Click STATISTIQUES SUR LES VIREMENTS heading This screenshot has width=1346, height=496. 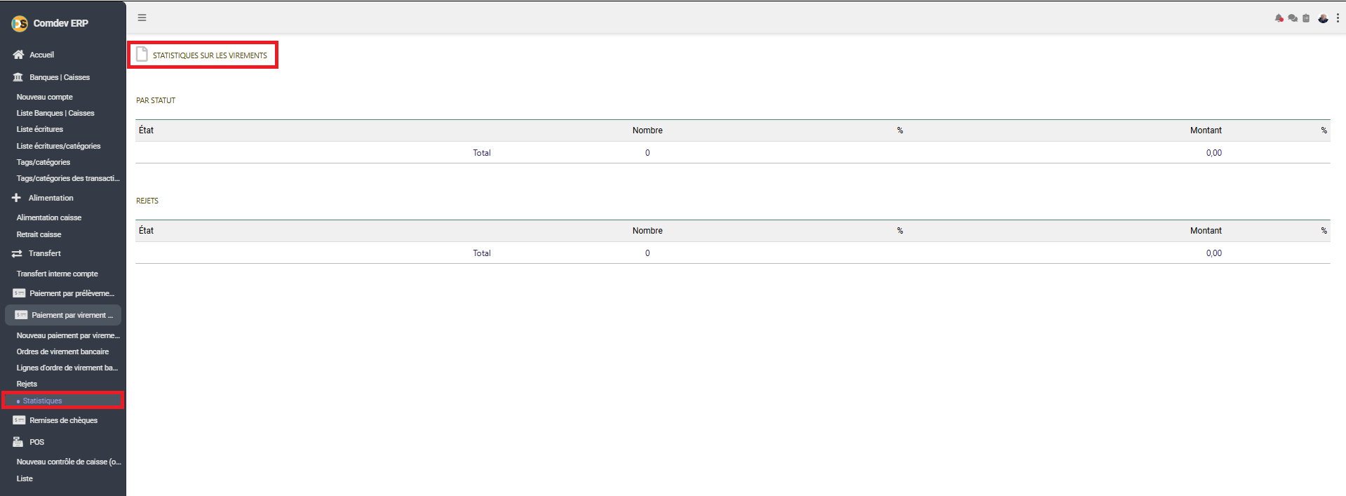click(210, 55)
